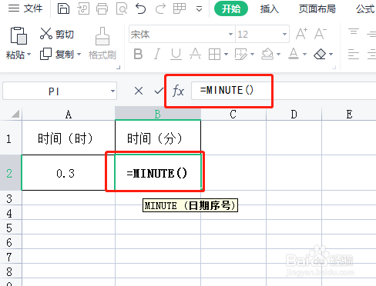Click the align left icon
Screen dimensions: 376x286
coord(354,55)
